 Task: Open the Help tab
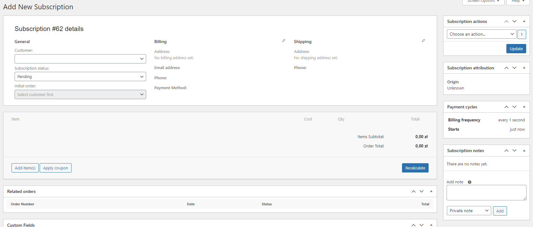[518, 1]
